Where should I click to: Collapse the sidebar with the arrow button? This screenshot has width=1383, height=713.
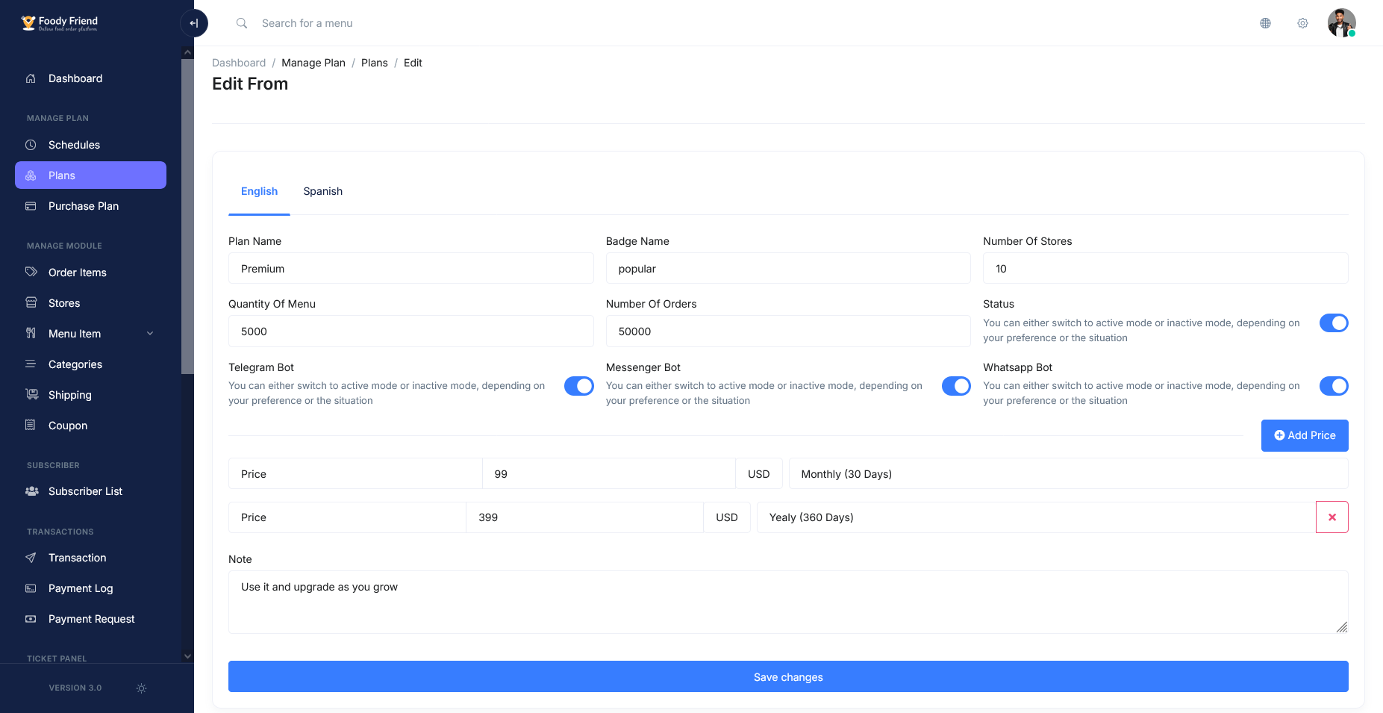194,23
